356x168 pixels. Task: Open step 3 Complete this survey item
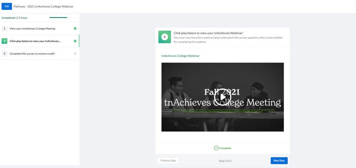[x=40, y=54]
